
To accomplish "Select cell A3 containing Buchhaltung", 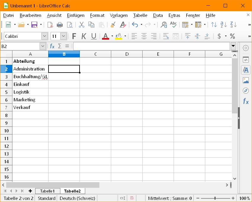I will pyautogui.click(x=30, y=76).
